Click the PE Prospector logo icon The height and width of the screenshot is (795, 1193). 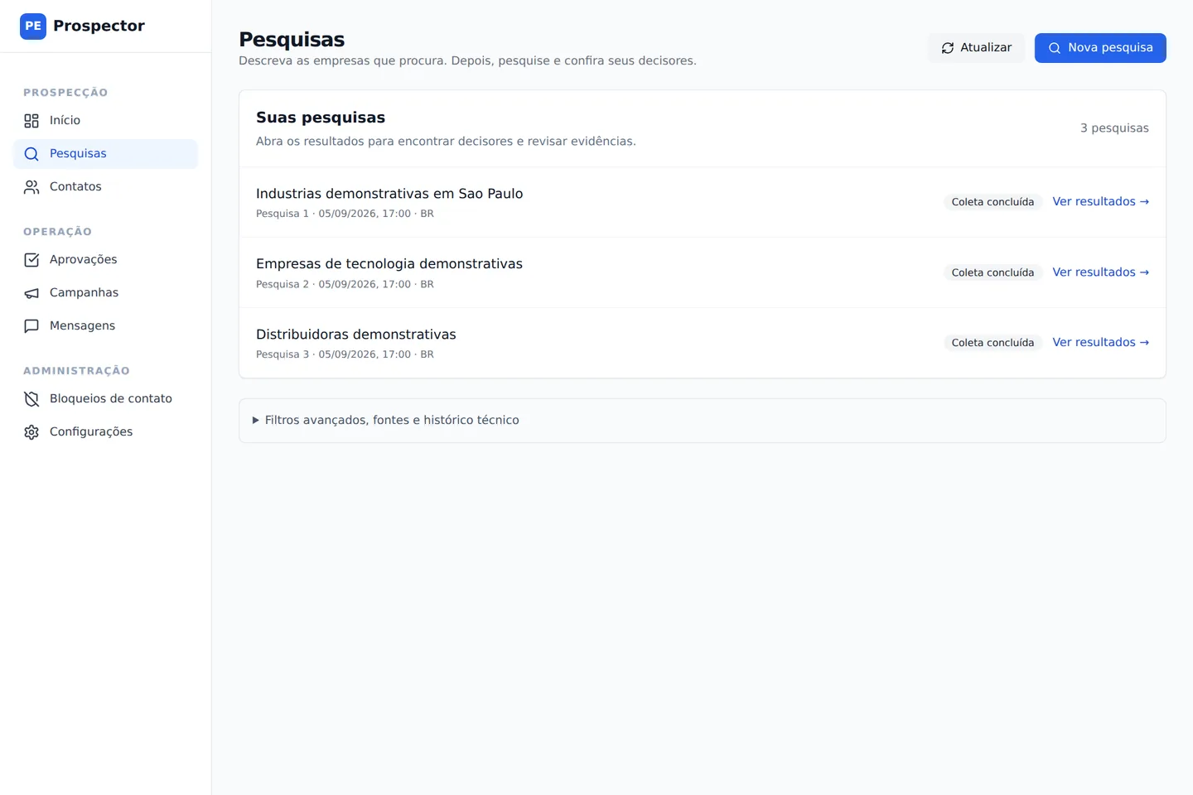pyautogui.click(x=33, y=26)
